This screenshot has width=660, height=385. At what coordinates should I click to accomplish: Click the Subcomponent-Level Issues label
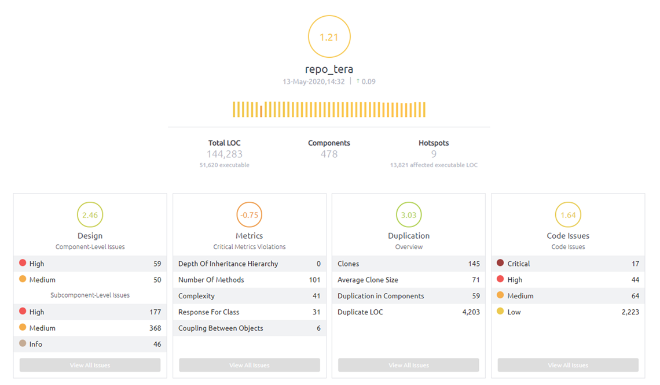pyautogui.click(x=90, y=295)
